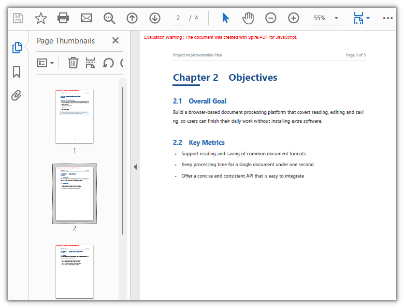Click thumbnail label "1"
Viewport: 404px width, 308px height.
(x=75, y=151)
